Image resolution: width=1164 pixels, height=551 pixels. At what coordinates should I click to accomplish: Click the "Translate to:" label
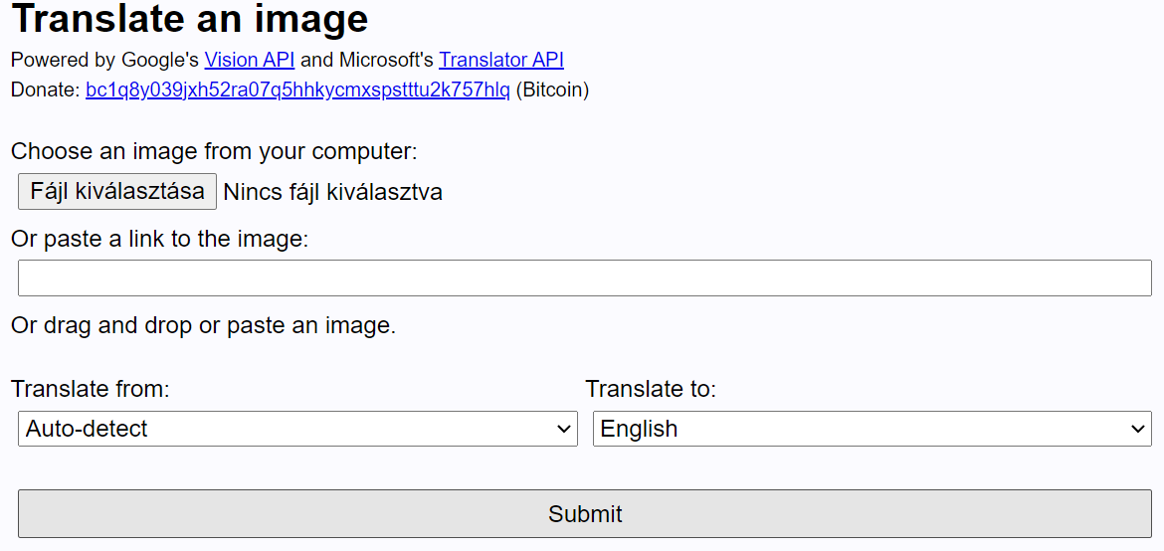651,389
